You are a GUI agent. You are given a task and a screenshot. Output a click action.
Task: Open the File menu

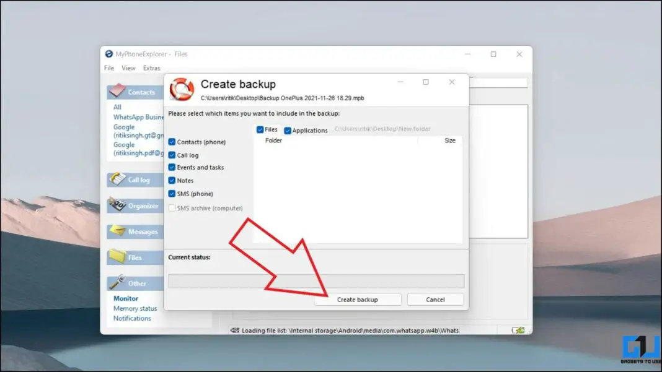coord(108,67)
